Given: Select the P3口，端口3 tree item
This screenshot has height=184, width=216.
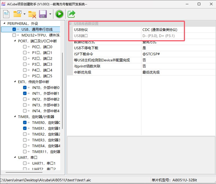Looking at the screenshot, I should (42, 64).
